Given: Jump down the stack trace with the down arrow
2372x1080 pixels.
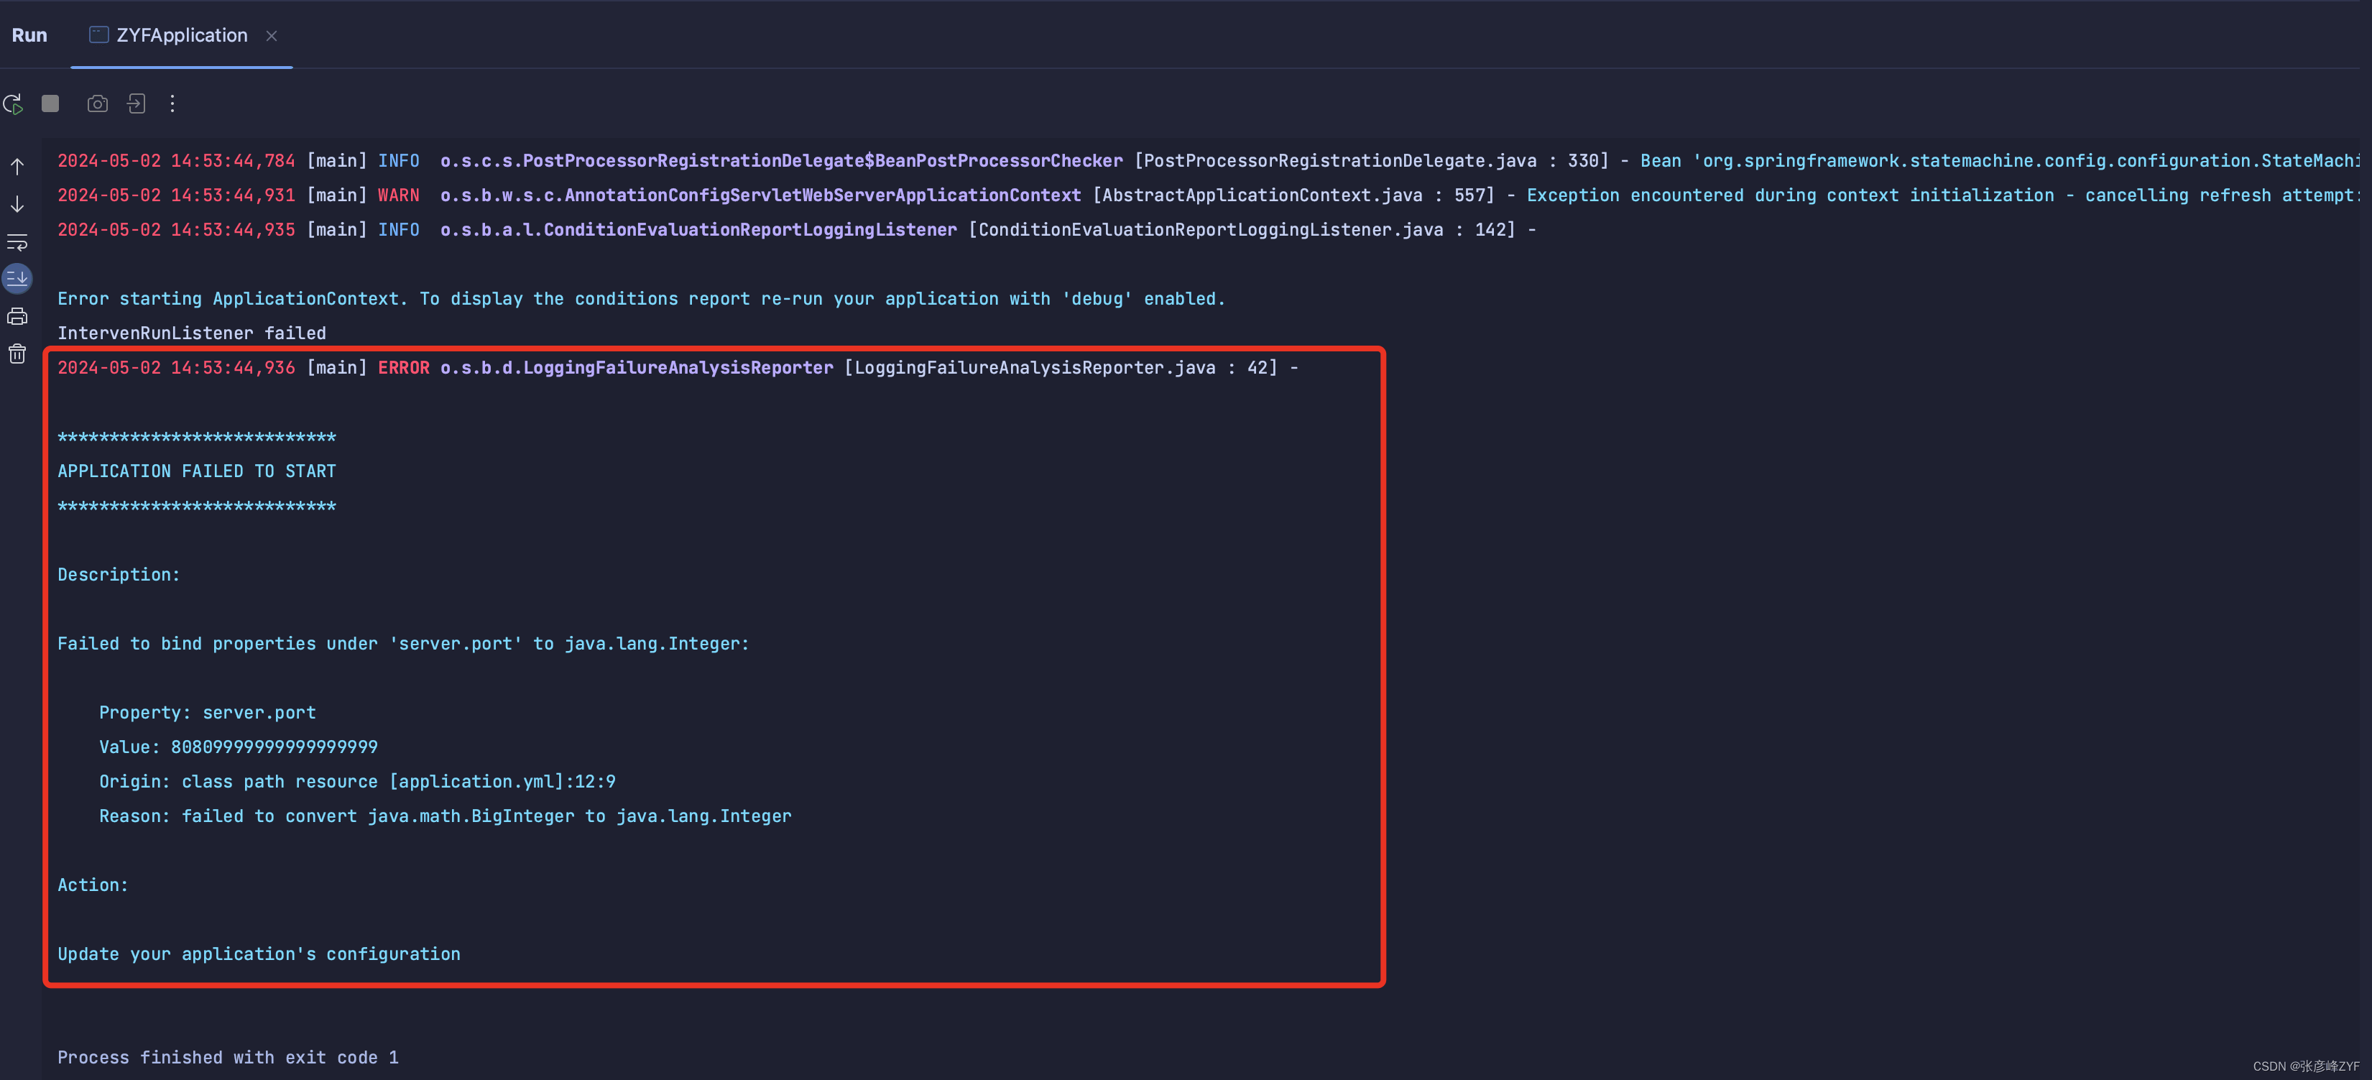Looking at the screenshot, I should point(17,204).
